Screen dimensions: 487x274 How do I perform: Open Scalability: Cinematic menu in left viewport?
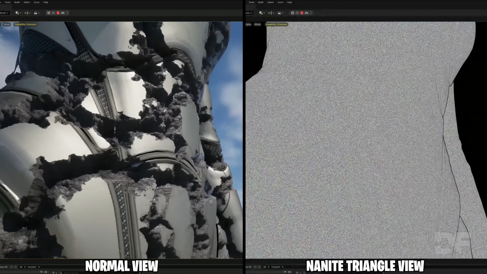(x=26, y=24)
